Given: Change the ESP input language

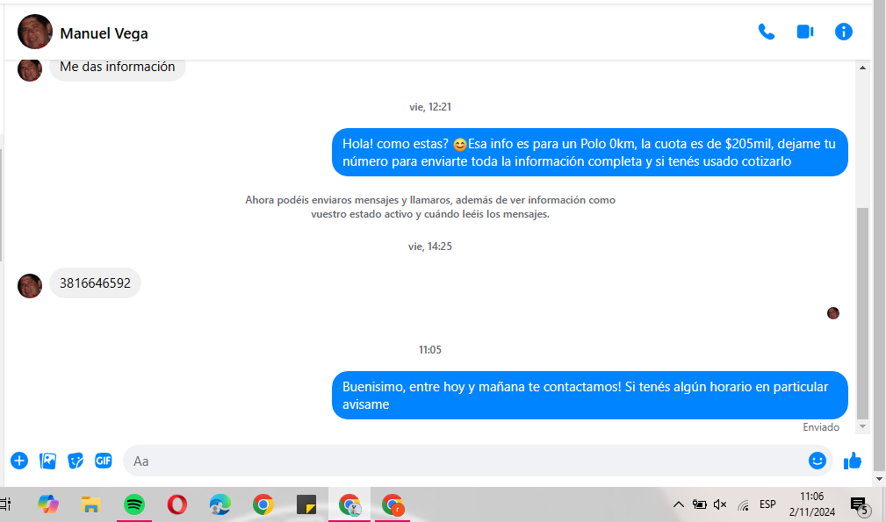Looking at the screenshot, I should (x=767, y=504).
